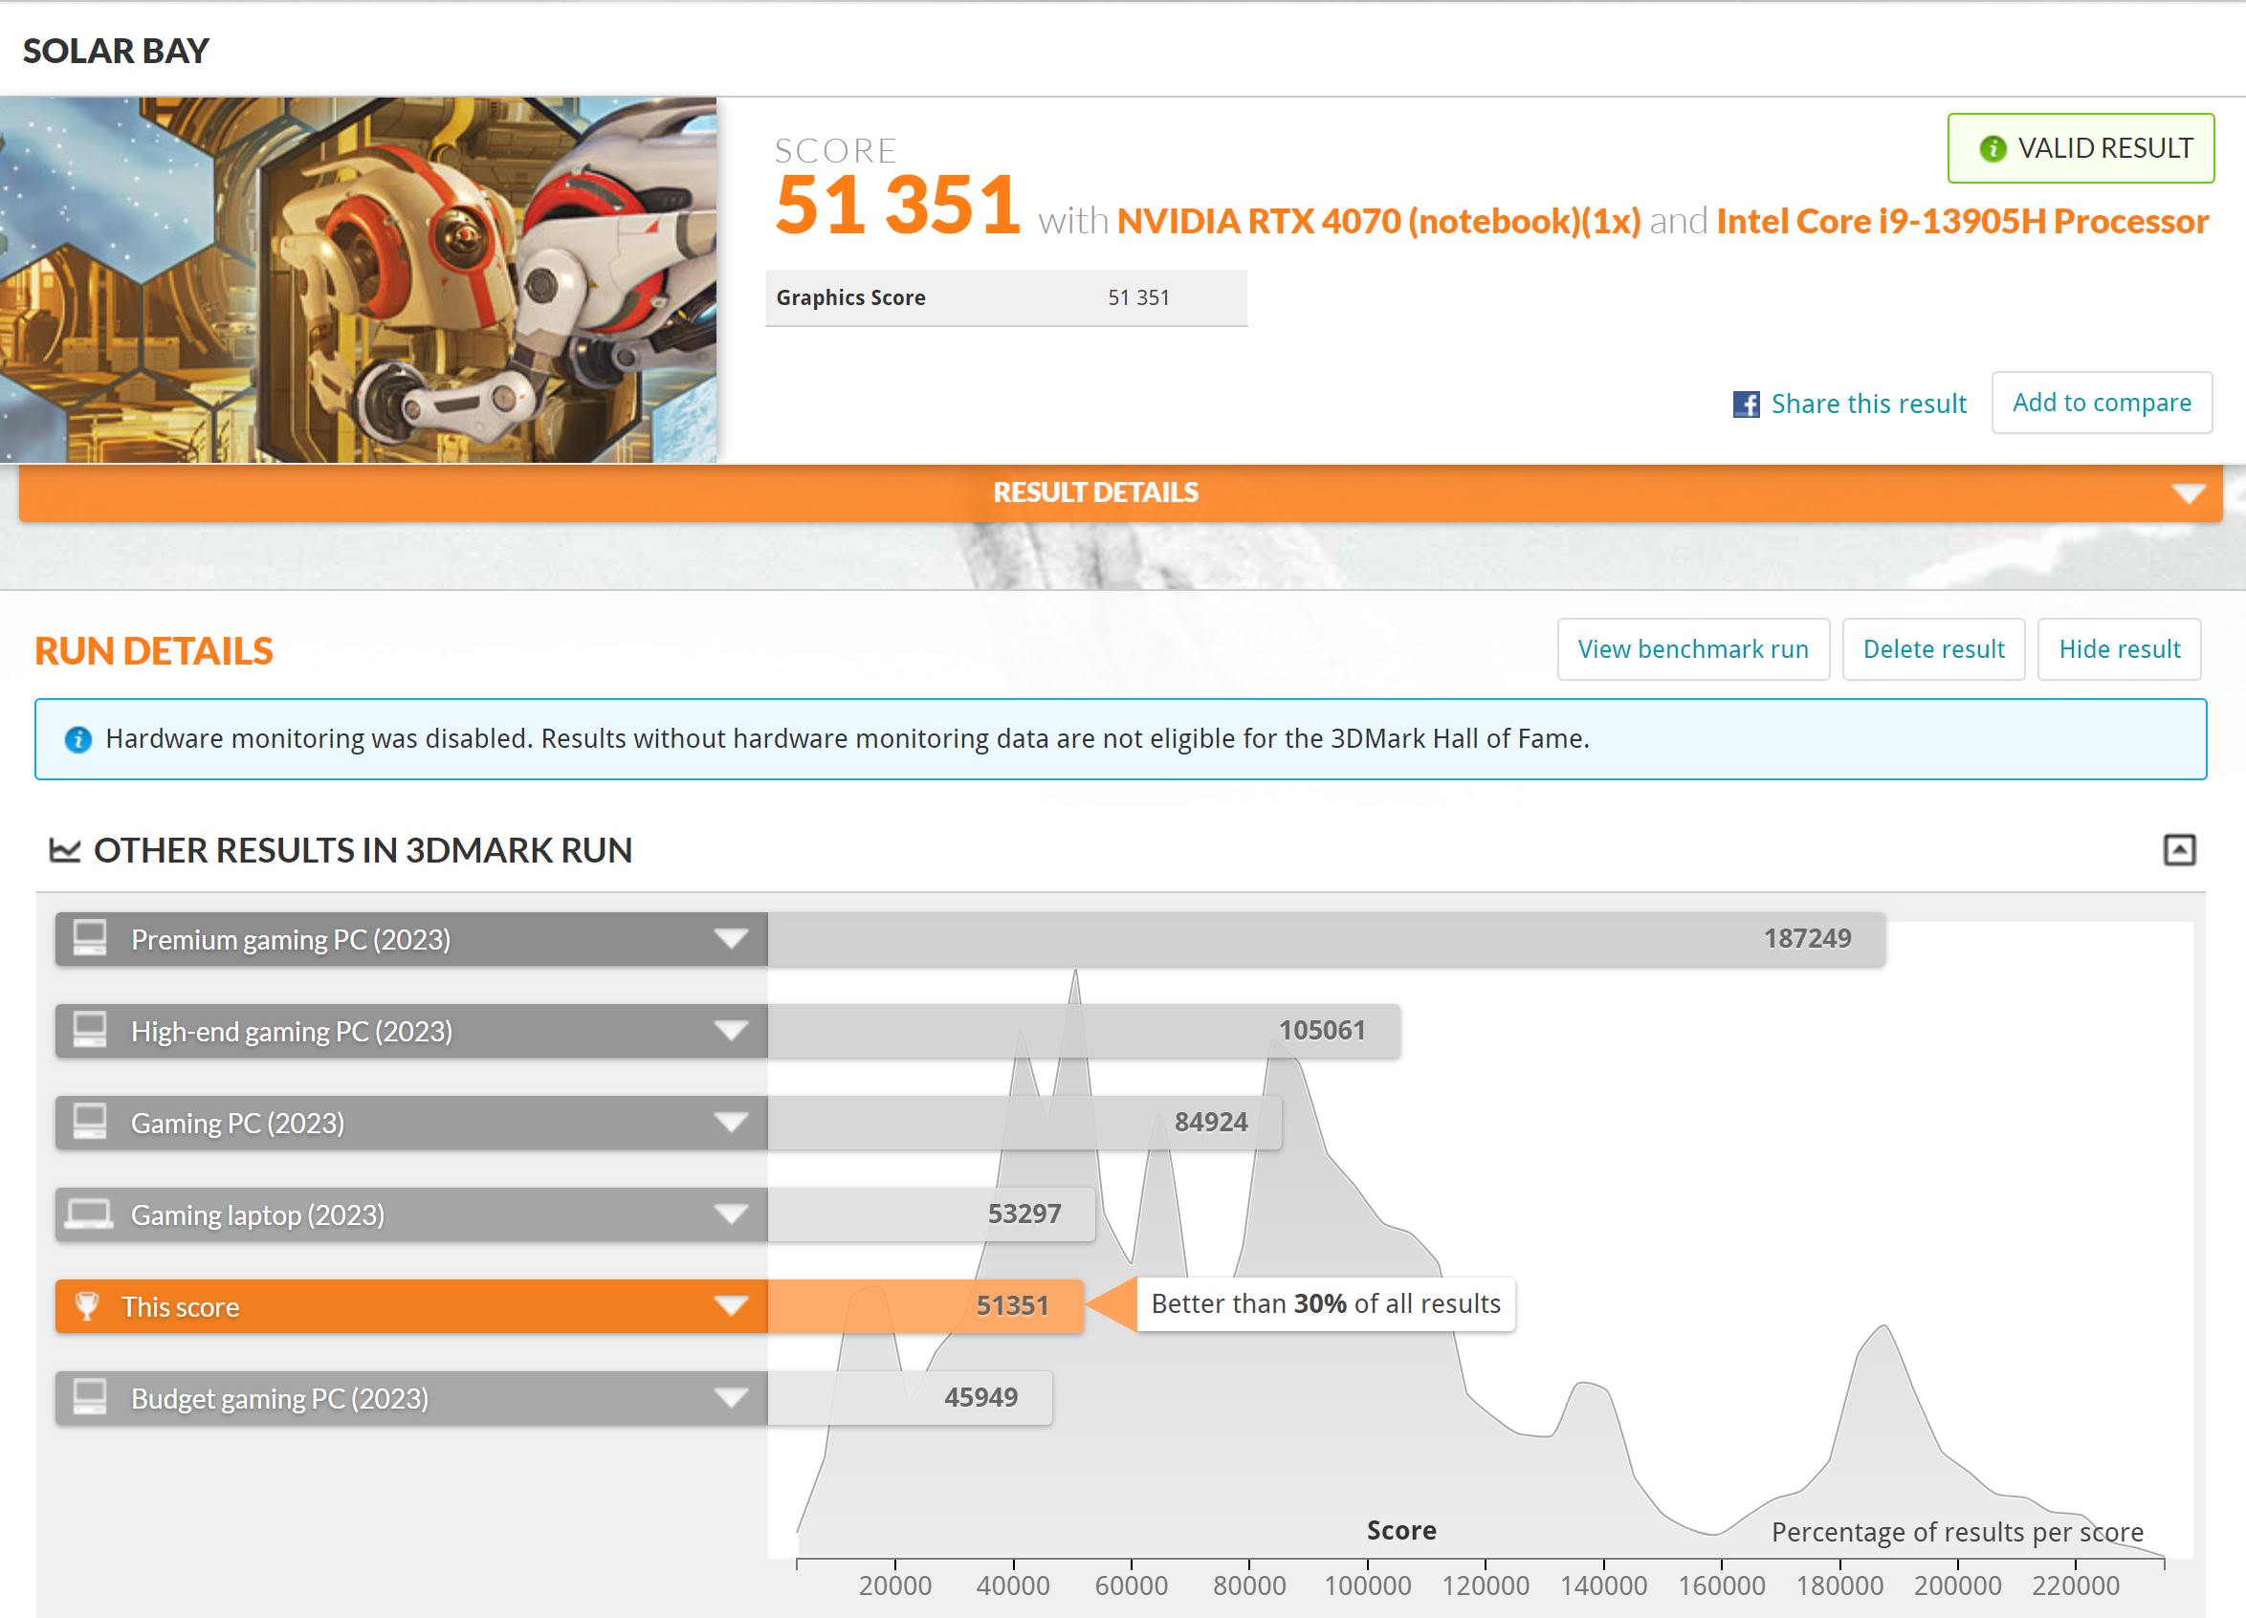
Task: Expand the Gaming PC (2023) row arrow
Action: 731,1123
